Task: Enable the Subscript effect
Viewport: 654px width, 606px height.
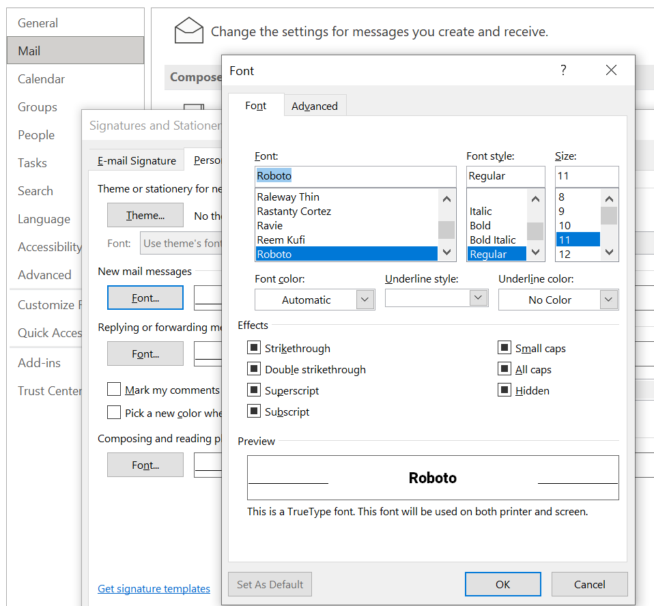Action: (253, 412)
